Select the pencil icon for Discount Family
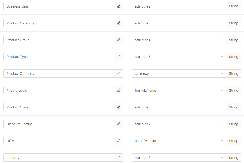Screen dimensions: 244x163 click(119, 124)
